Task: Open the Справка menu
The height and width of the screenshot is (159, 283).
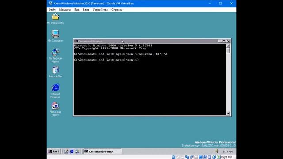Action: tap(117, 10)
